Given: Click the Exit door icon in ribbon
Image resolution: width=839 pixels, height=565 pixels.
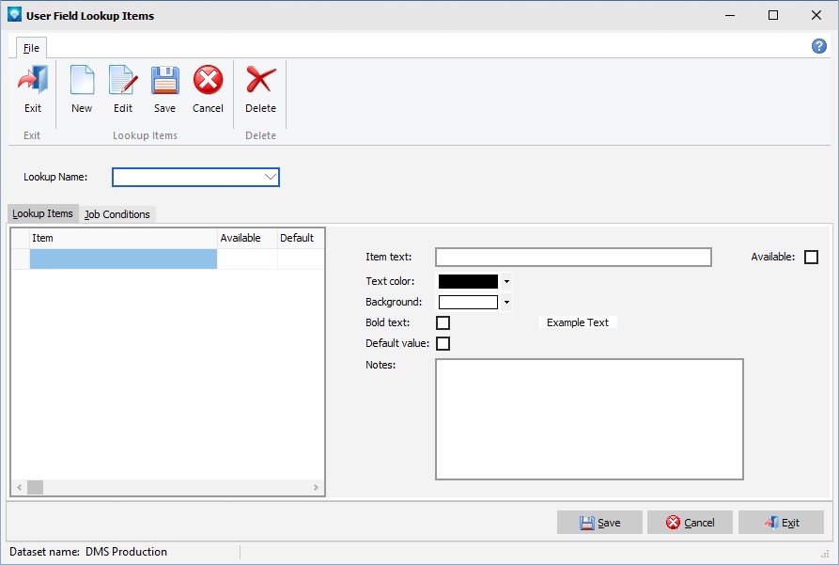Looking at the screenshot, I should pyautogui.click(x=33, y=82).
